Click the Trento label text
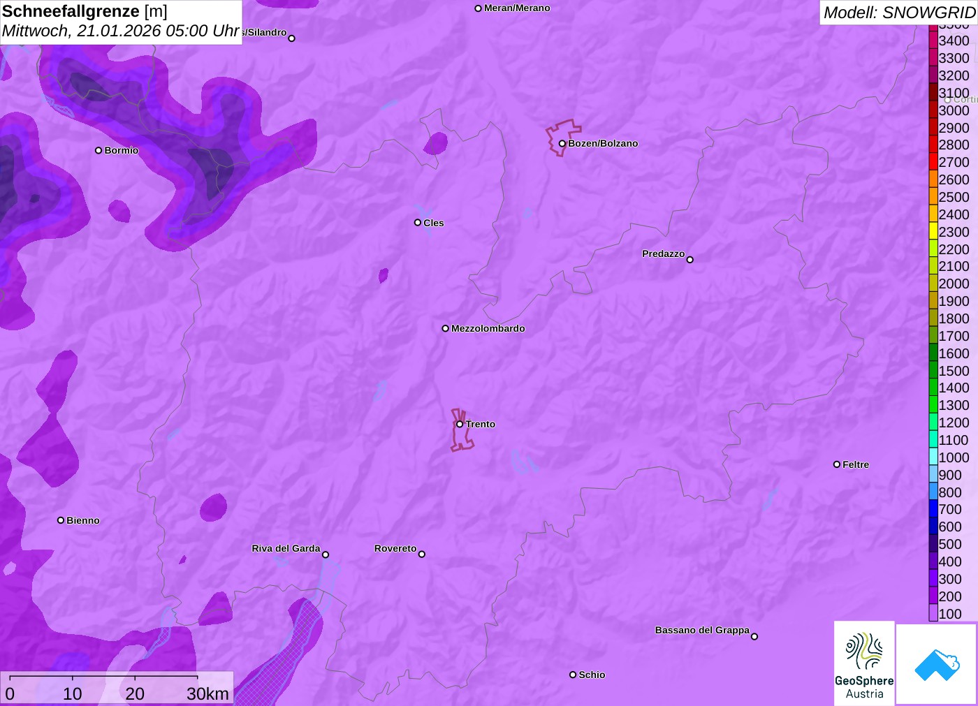This screenshot has height=706, width=978. [481, 424]
